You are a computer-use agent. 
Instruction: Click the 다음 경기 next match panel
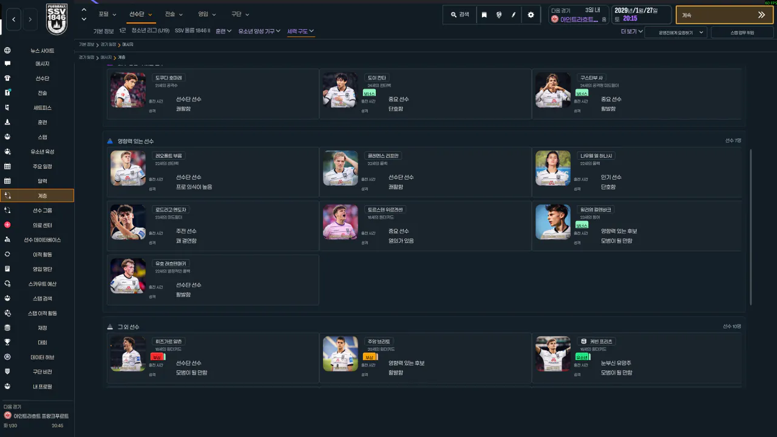[x=578, y=15]
